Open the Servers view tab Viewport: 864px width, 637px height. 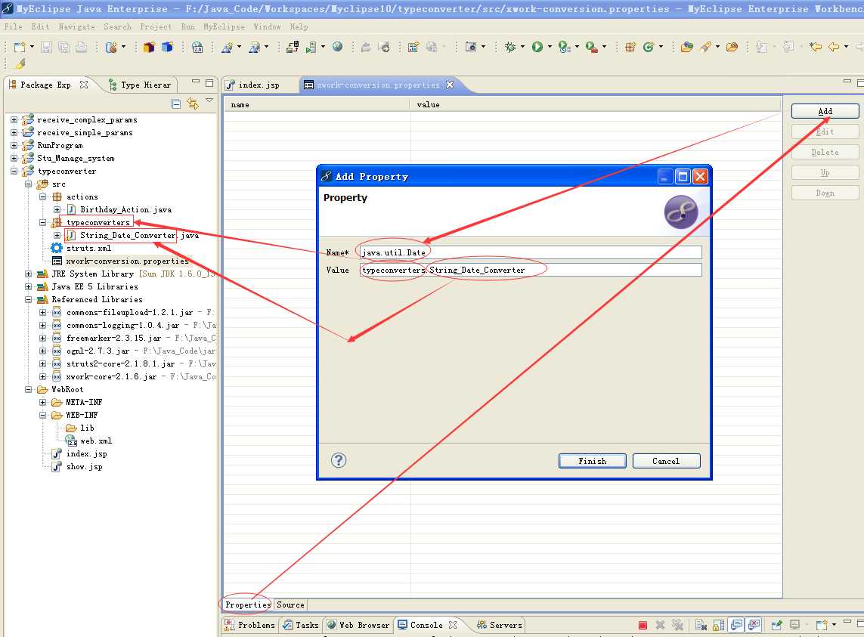pyautogui.click(x=500, y=625)
